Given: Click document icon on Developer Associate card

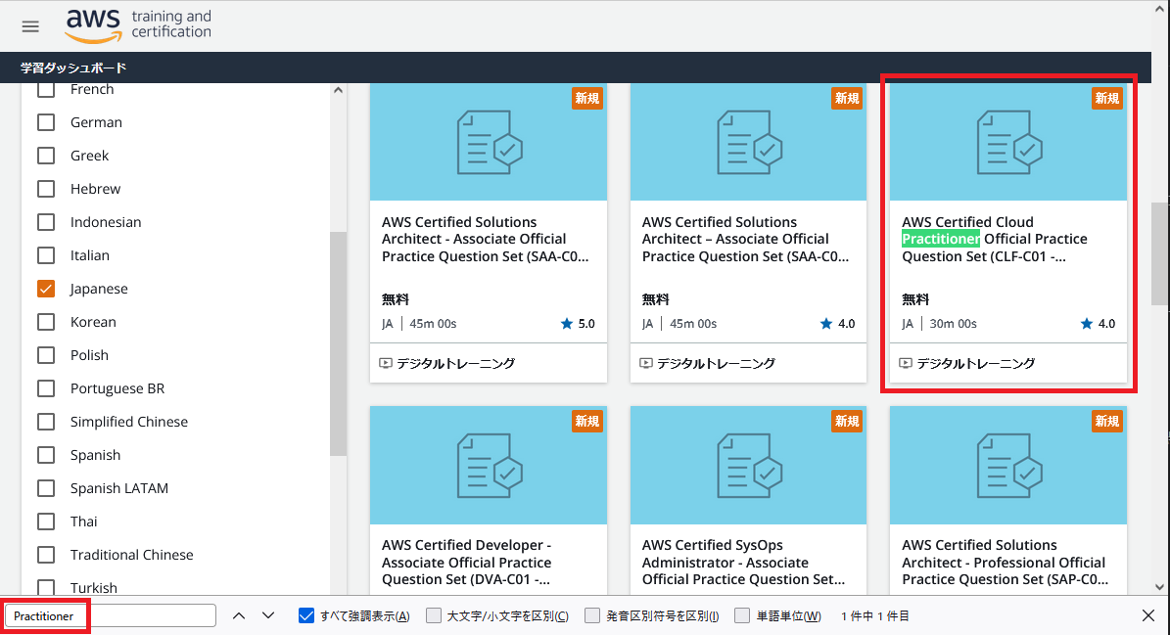Looking at the screenshot, I should [490, 466].
